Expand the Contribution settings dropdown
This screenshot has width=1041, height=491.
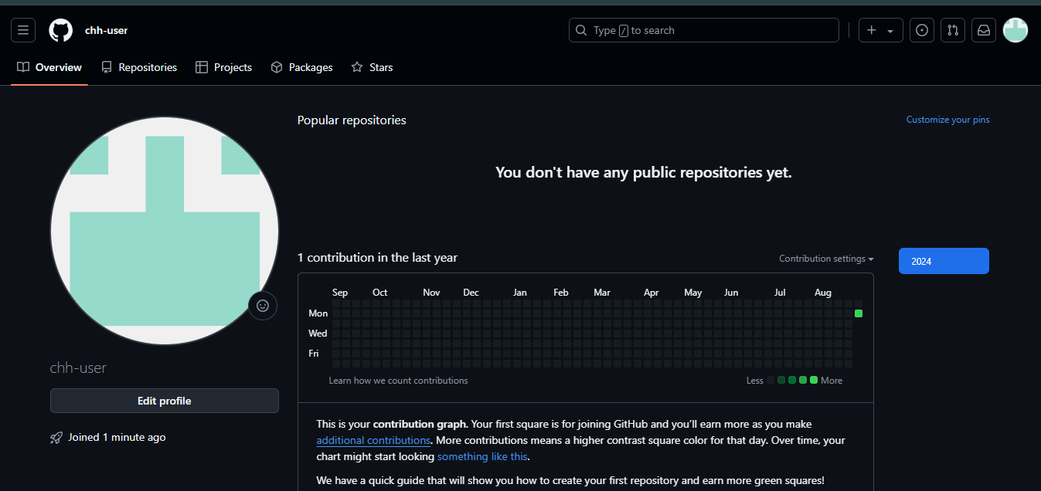(825, 259)
